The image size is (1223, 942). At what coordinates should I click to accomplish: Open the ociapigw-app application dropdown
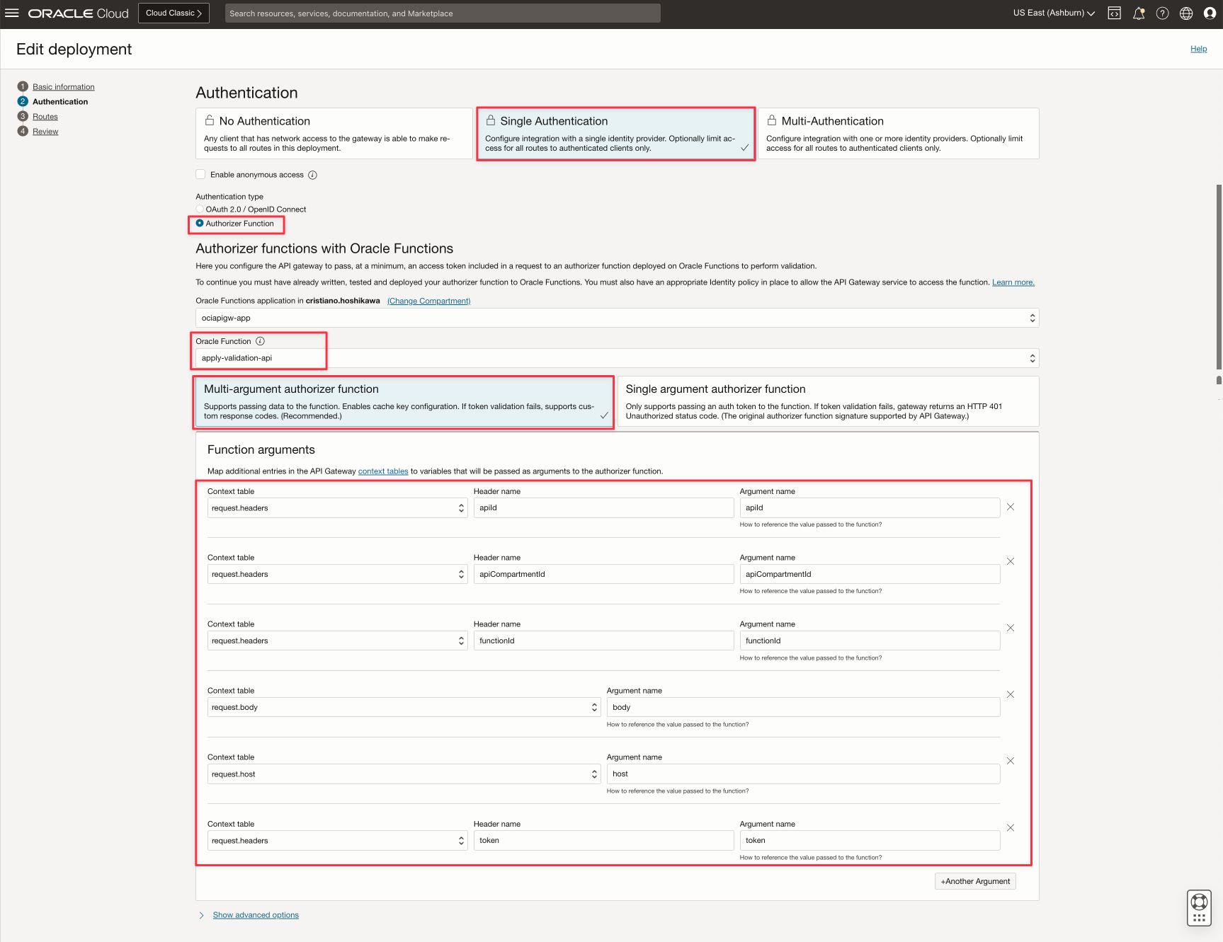click(616, 318)
